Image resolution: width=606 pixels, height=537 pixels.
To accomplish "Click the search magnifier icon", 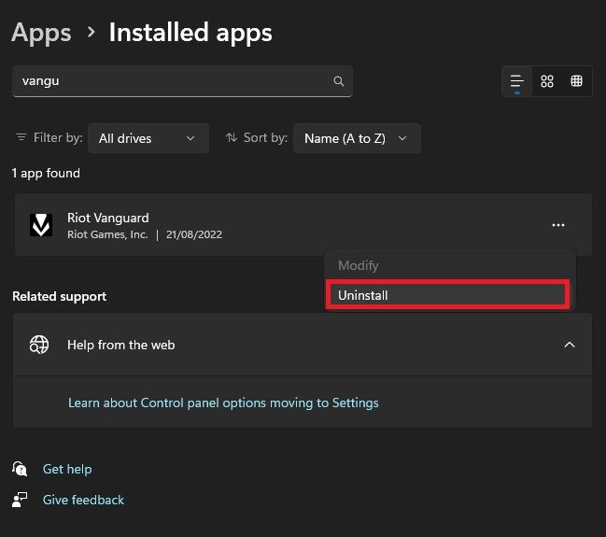I will (x=339, y=81).
